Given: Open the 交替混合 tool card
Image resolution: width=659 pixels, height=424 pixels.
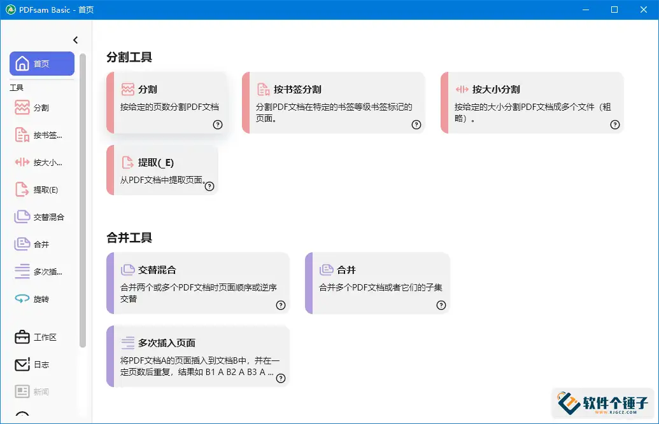Looking at the screenshot, I should click(x=198, y=283).
